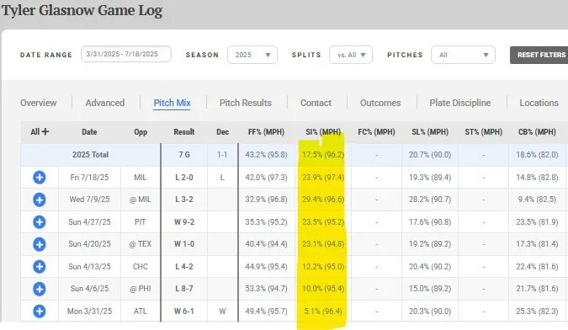Click the PIT opponent cell
This screenshot has height=330, width=568.
141,222
